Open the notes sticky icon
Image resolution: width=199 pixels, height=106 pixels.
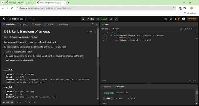coord(116,19)
